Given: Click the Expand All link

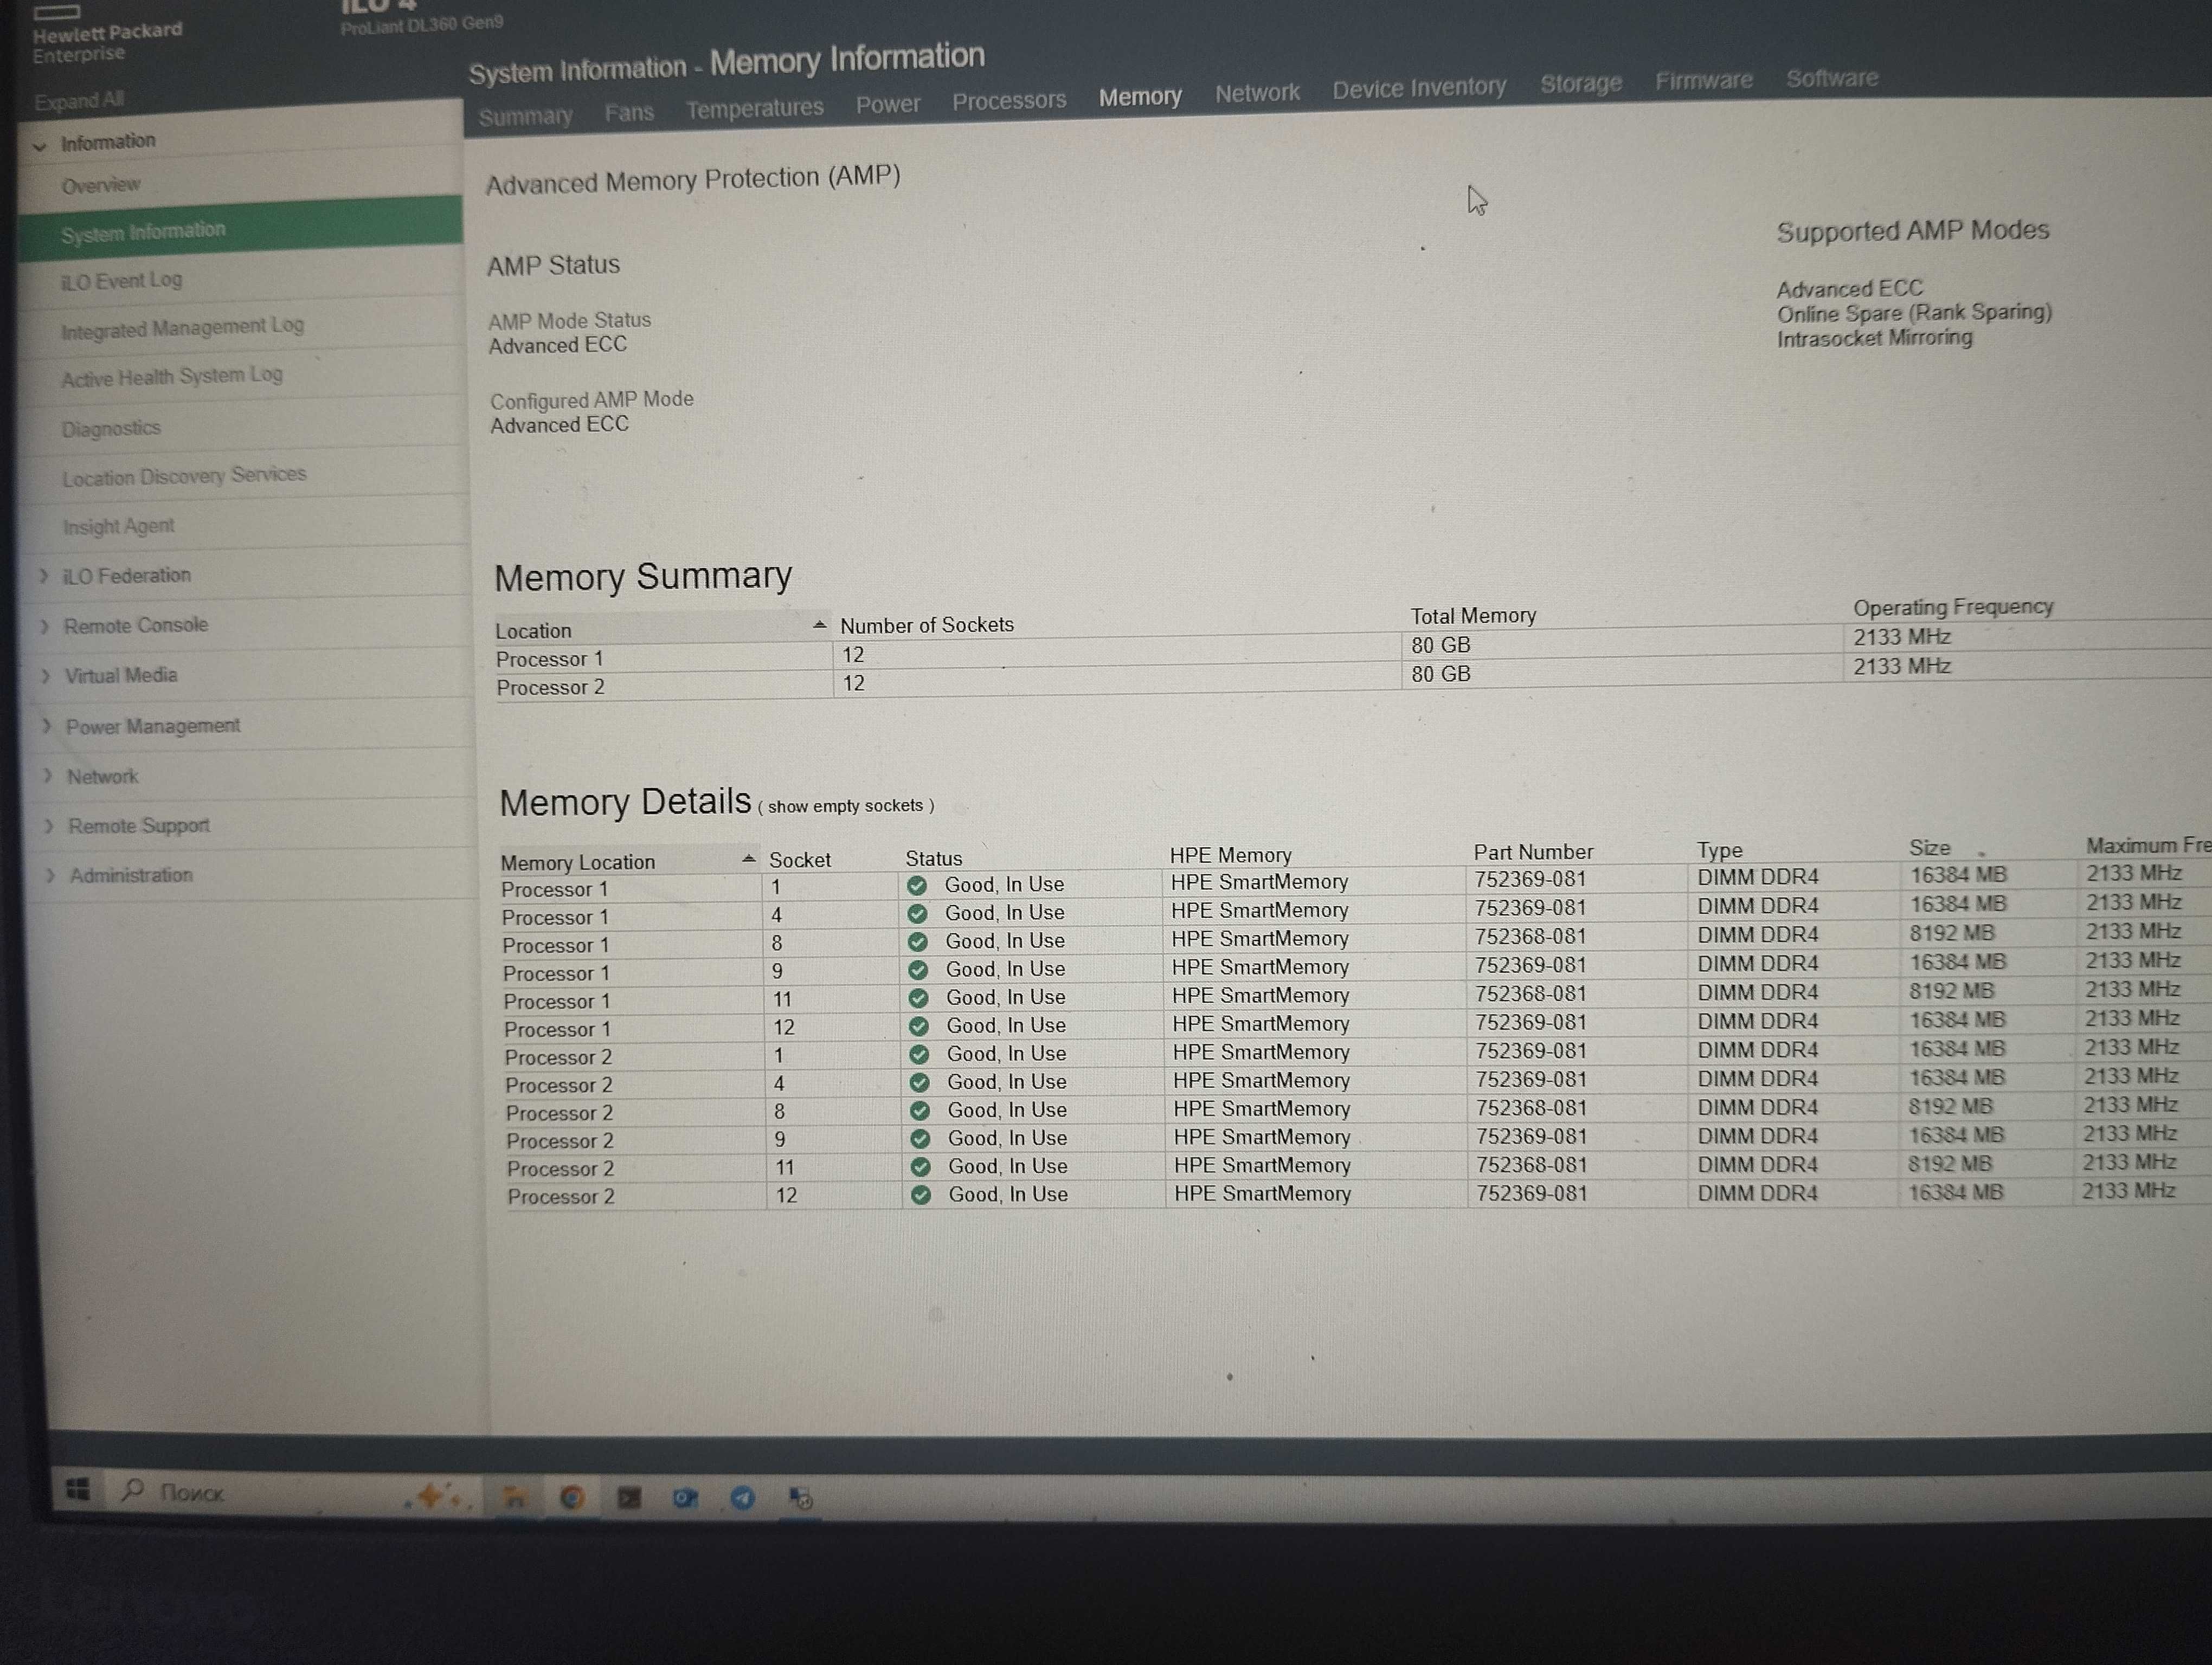Looking at the screenshot, I should tap(79, 101).
